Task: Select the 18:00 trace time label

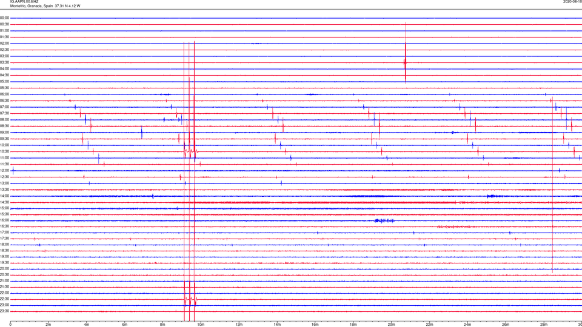Action: point(4,245)
